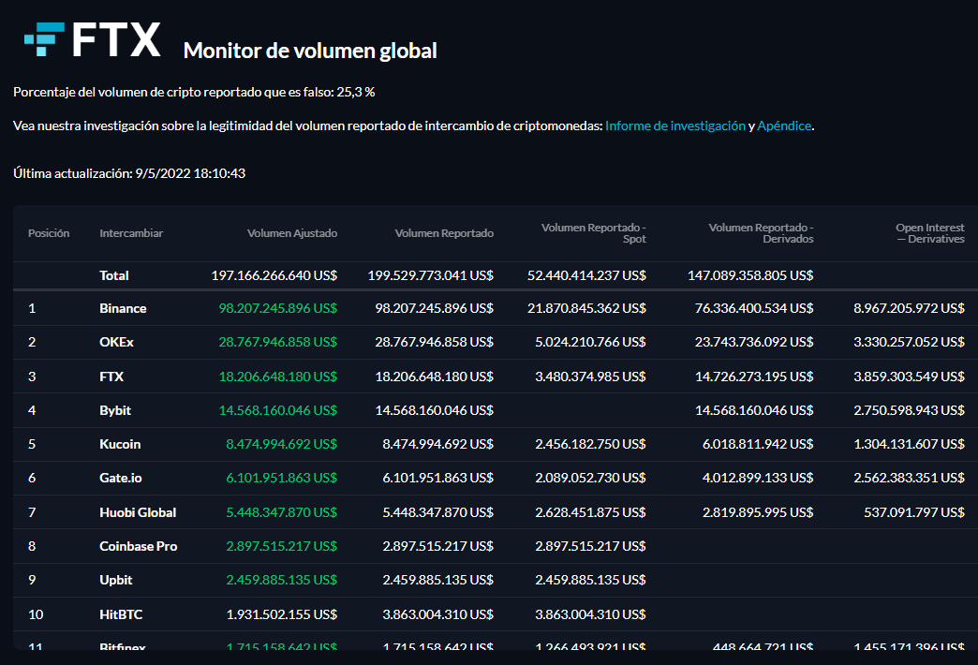The image size is (978, 665).
Task: Click the Total row label
Action: [114, 275]
